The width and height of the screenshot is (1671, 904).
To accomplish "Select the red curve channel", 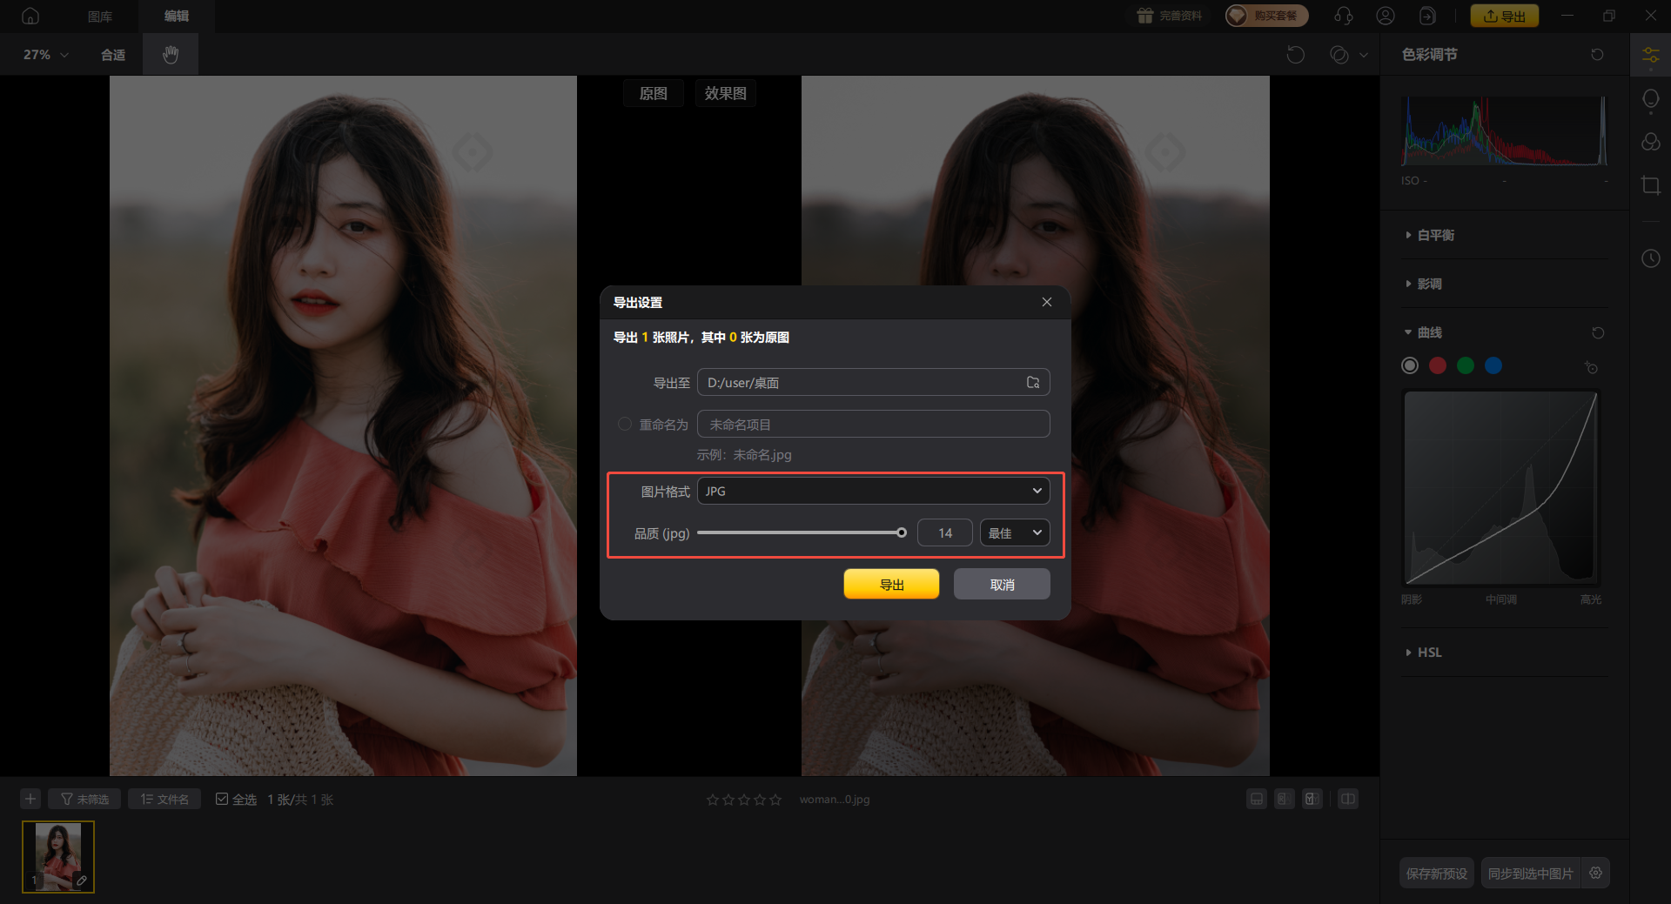I will tap(1438, 365).
